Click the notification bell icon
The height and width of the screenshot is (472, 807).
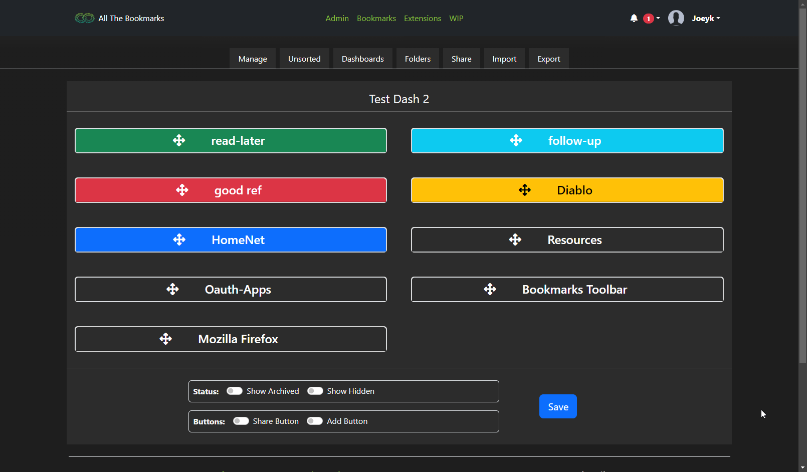[x=634, y=18]
